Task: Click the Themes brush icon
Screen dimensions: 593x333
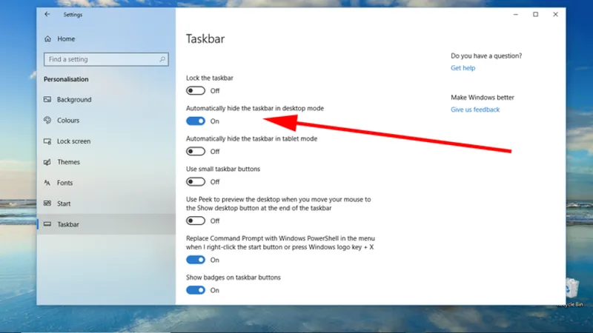Action: (x=47, y=162)
